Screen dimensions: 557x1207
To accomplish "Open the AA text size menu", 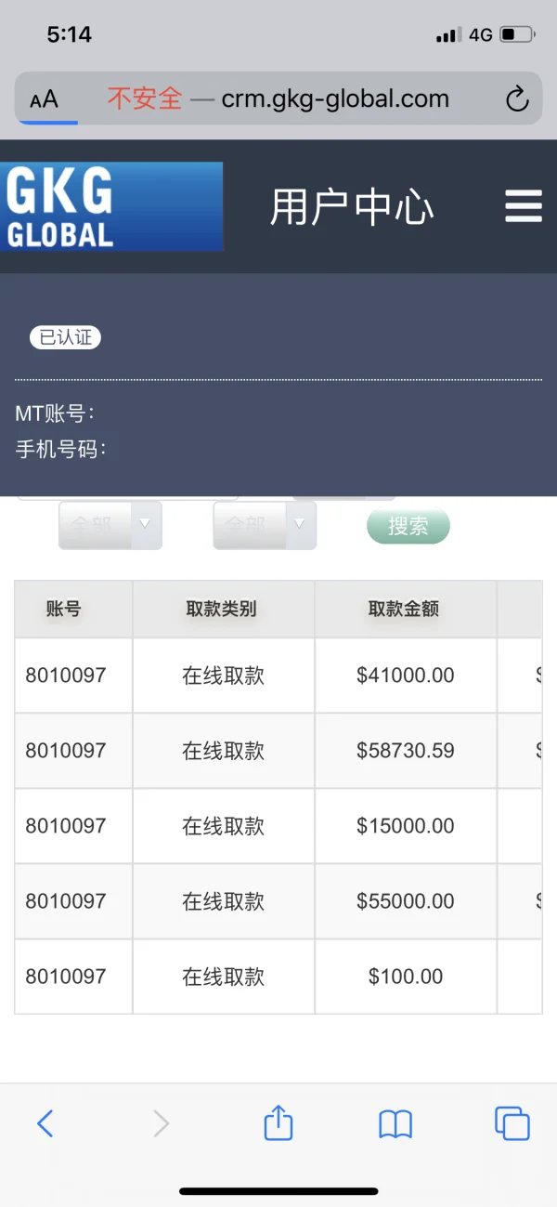I will (44, 99).
